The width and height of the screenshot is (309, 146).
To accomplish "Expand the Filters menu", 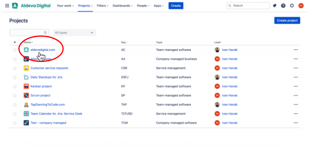I will (103, 6).
